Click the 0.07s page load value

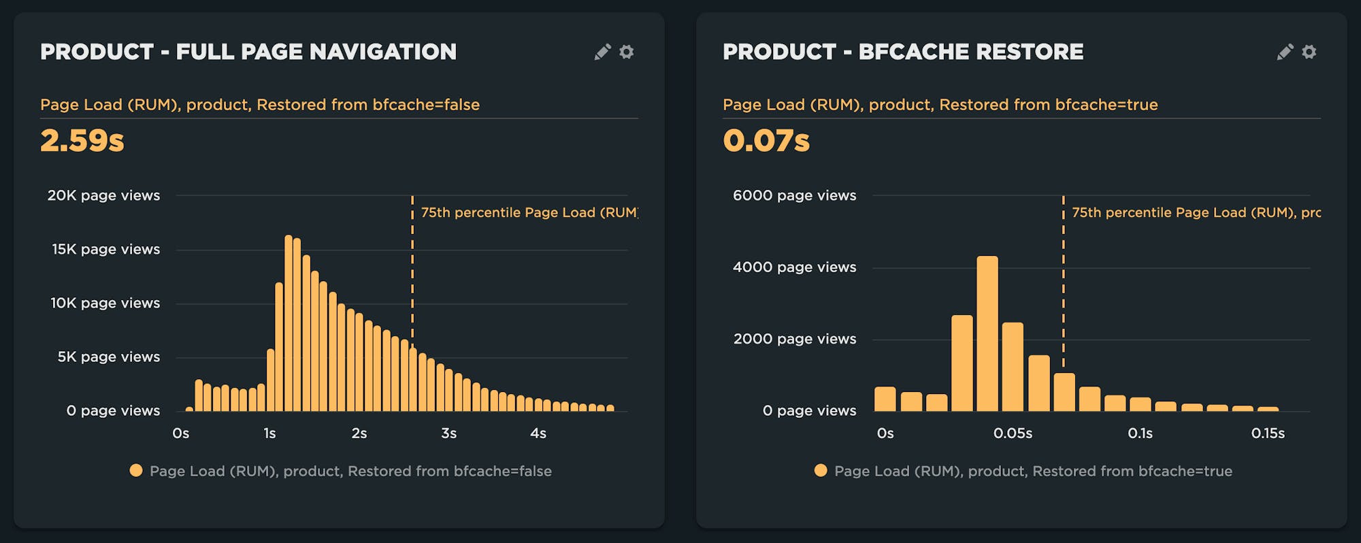pos(766,141)
